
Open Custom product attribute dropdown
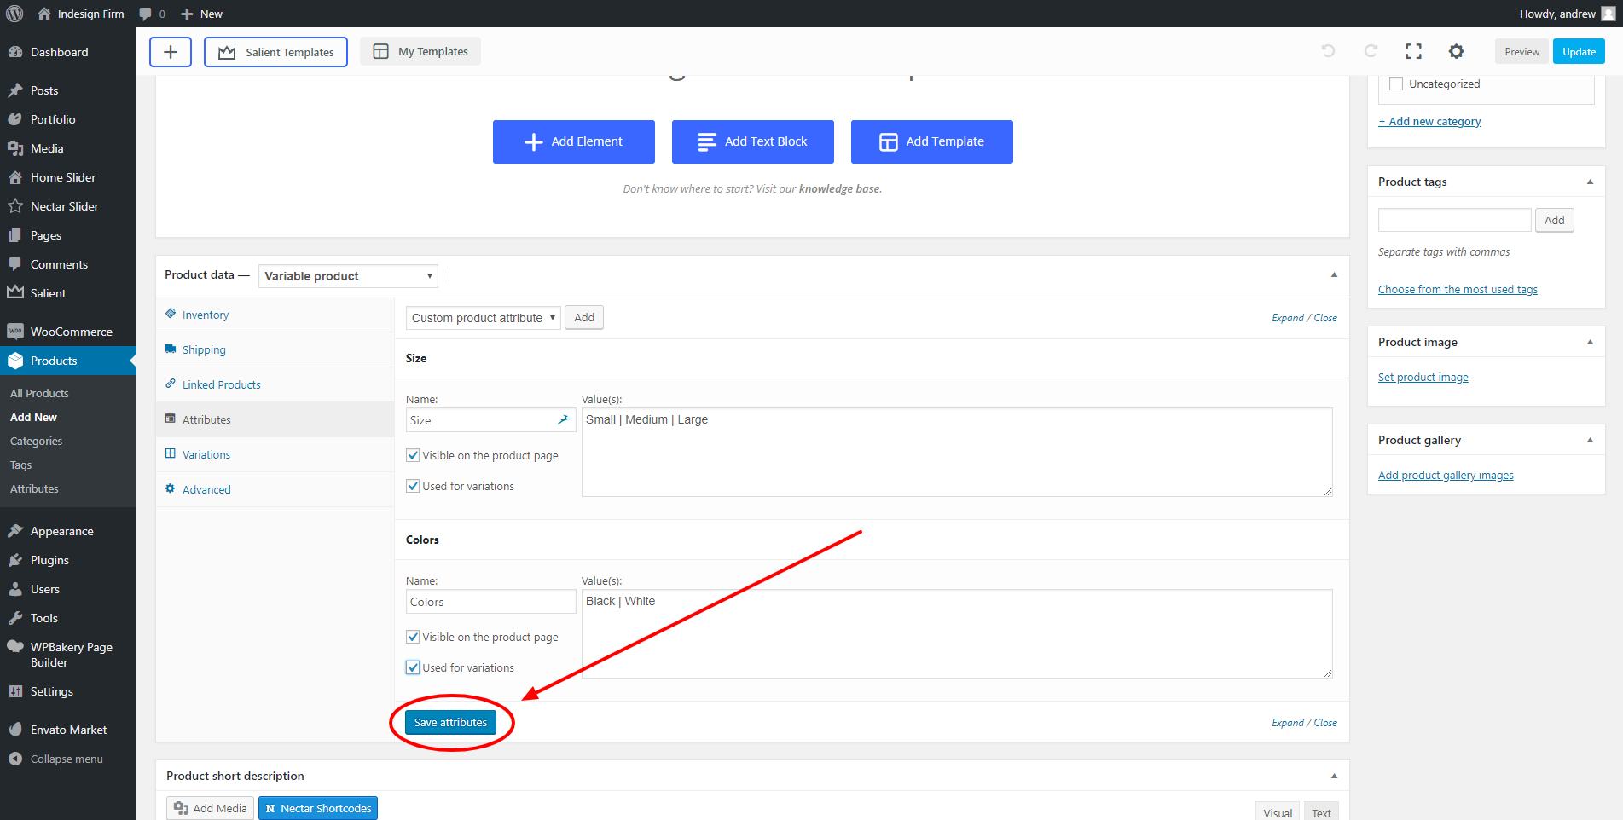[483, 318]
